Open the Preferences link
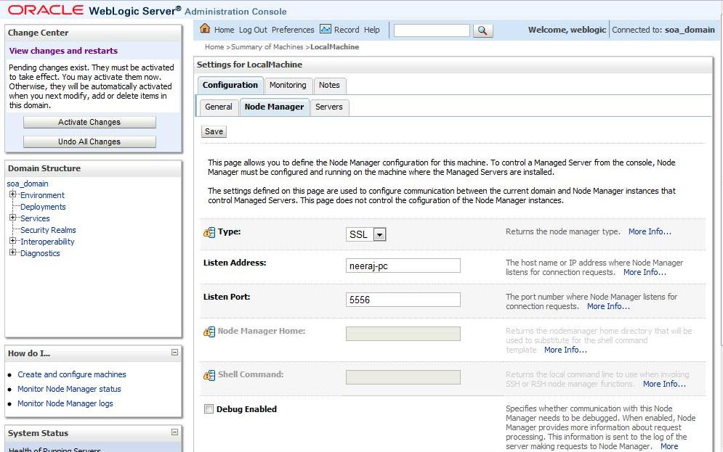723x452 pixels. (x=293, y=30)
